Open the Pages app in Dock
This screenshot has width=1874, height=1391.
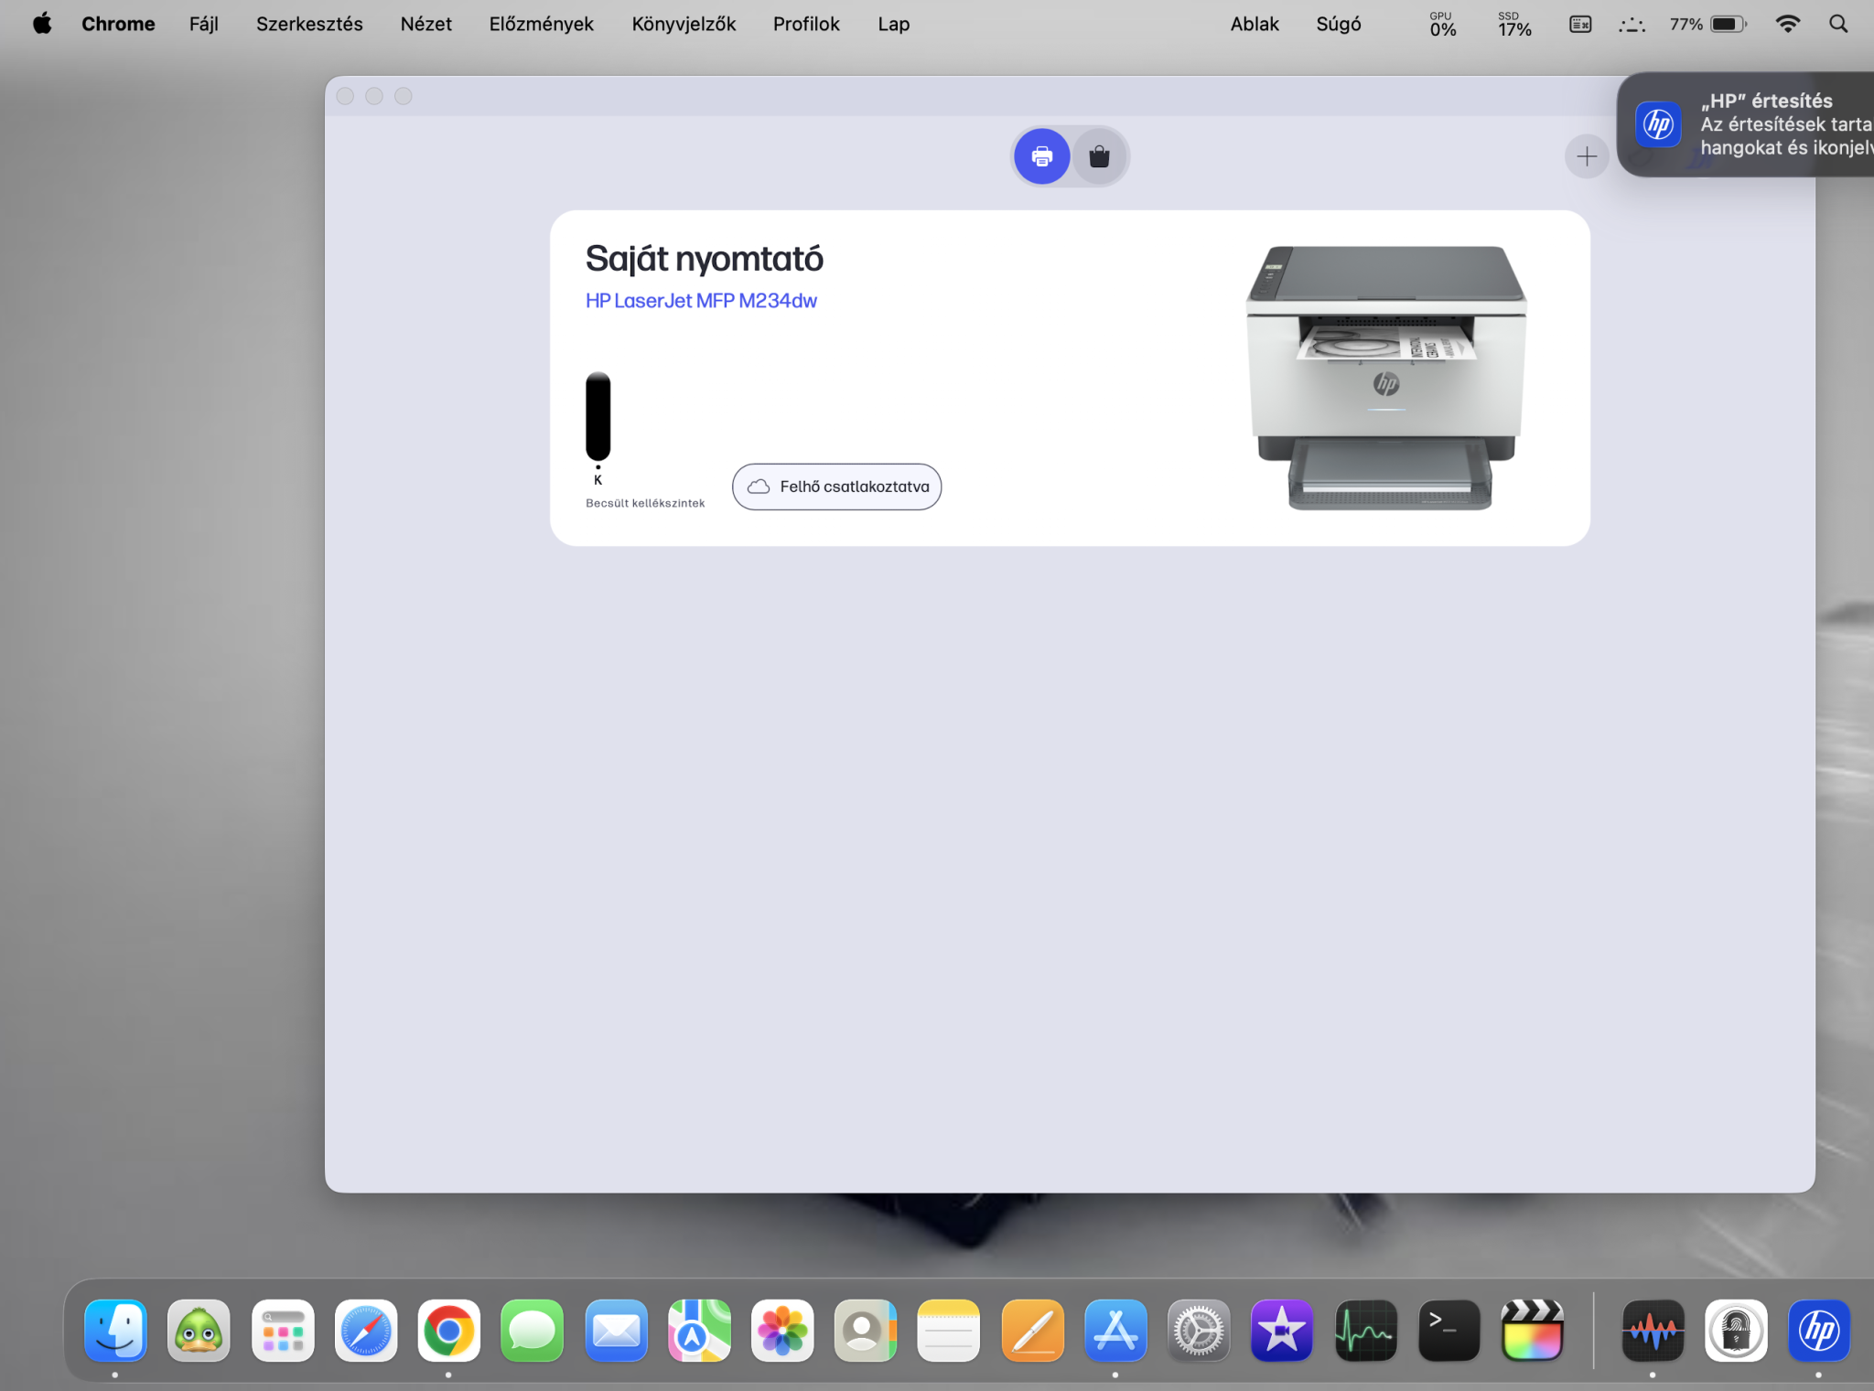click(x=1032, y=1330)
